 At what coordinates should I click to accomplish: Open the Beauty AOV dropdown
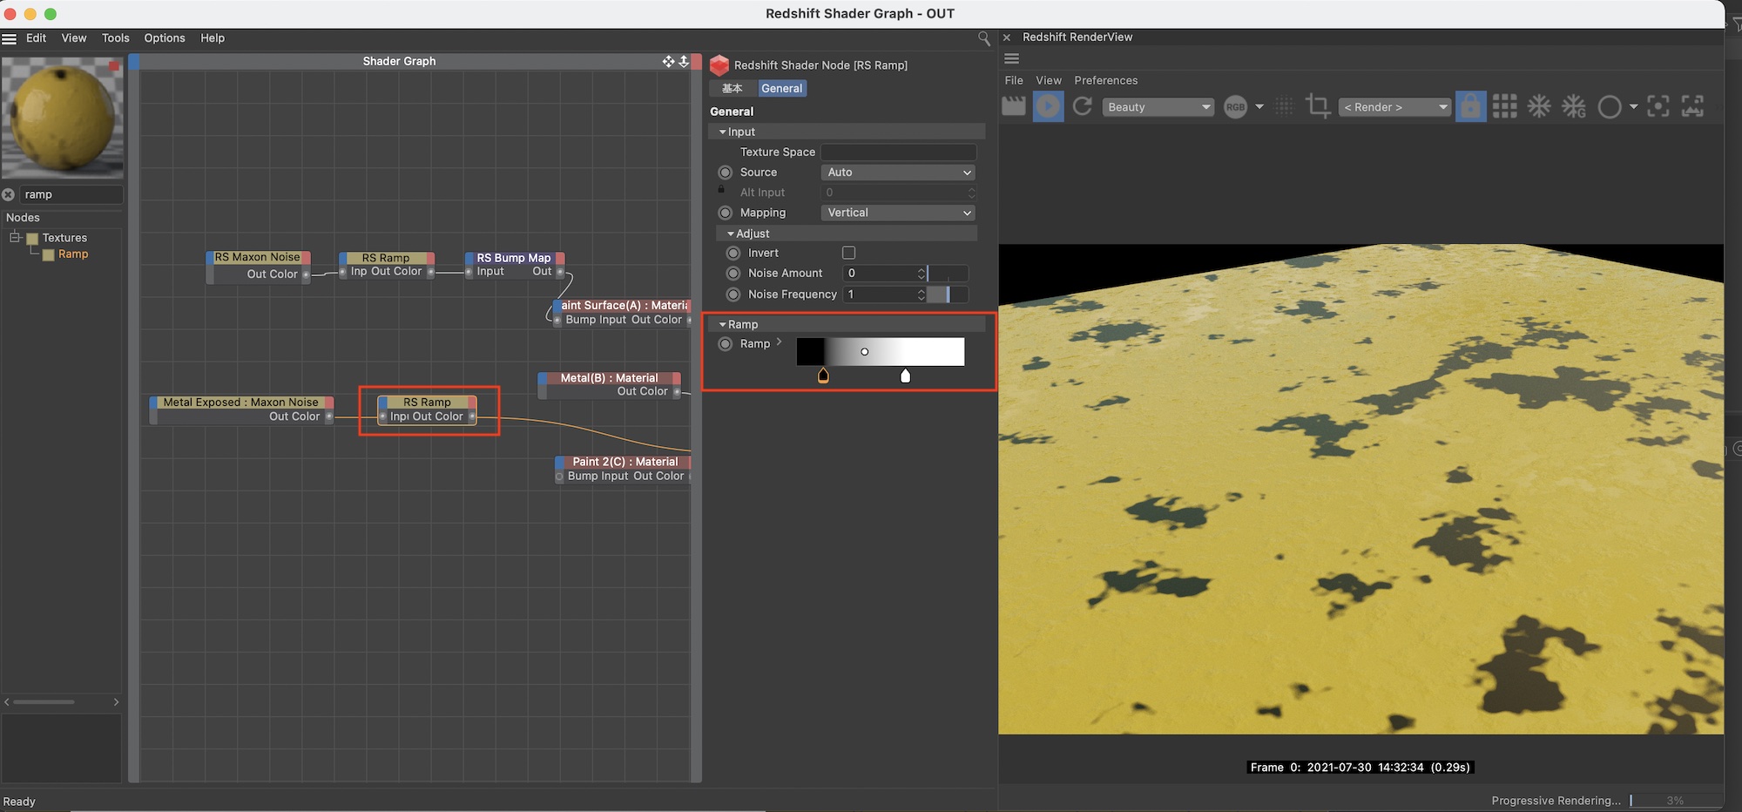(x=1158, y=106)
